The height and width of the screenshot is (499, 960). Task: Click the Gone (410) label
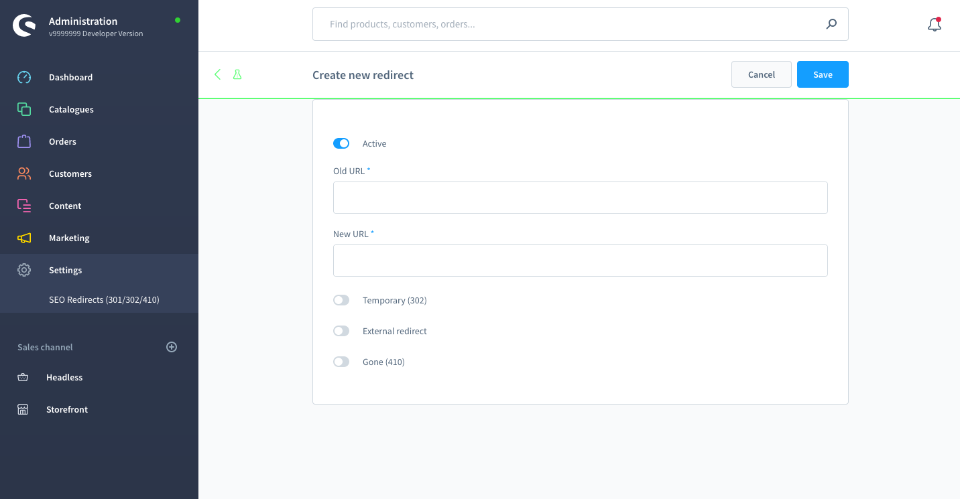[x=383, y=362]
